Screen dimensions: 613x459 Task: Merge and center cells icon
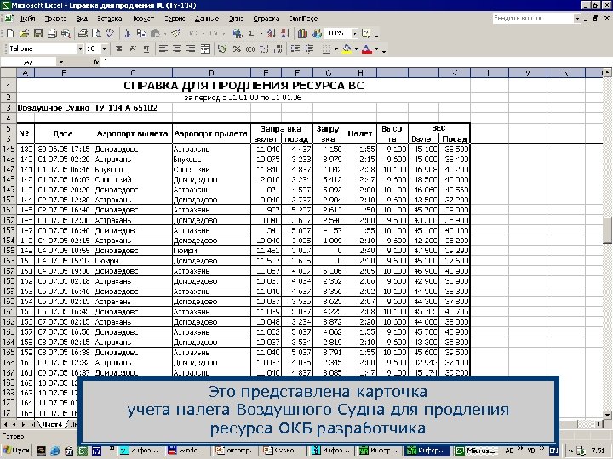pyautogui.click(x=205, y=48)
